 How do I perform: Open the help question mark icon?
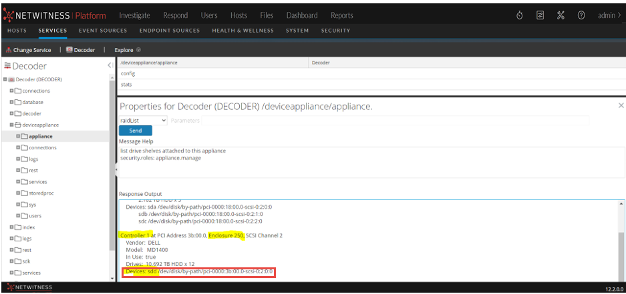click(581, 15)
